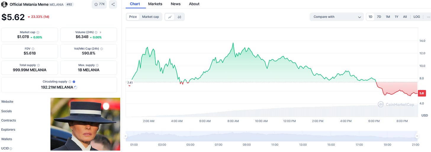431x152 pixels.
Task: Click the Socials link in sidebar
Action: point(7,111)
